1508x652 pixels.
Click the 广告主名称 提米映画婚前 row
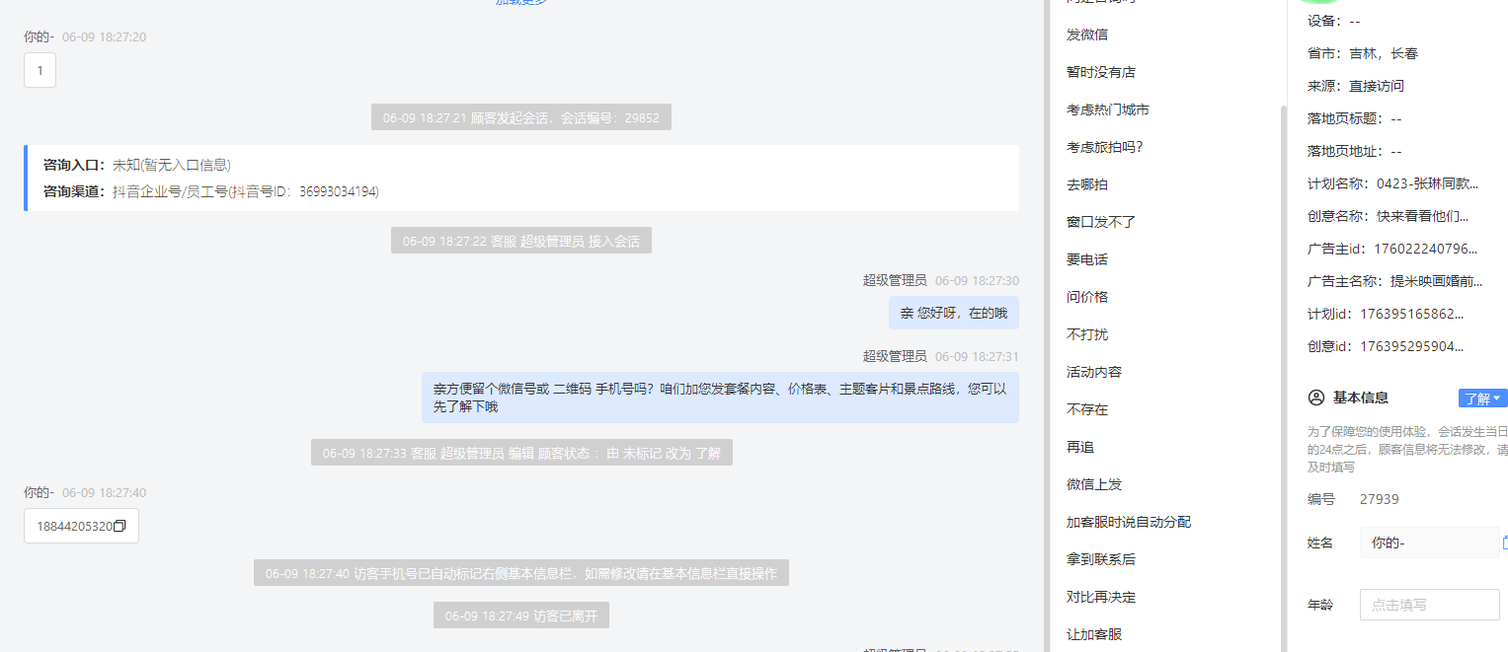pyautogui.click(x=1395, y=281)
